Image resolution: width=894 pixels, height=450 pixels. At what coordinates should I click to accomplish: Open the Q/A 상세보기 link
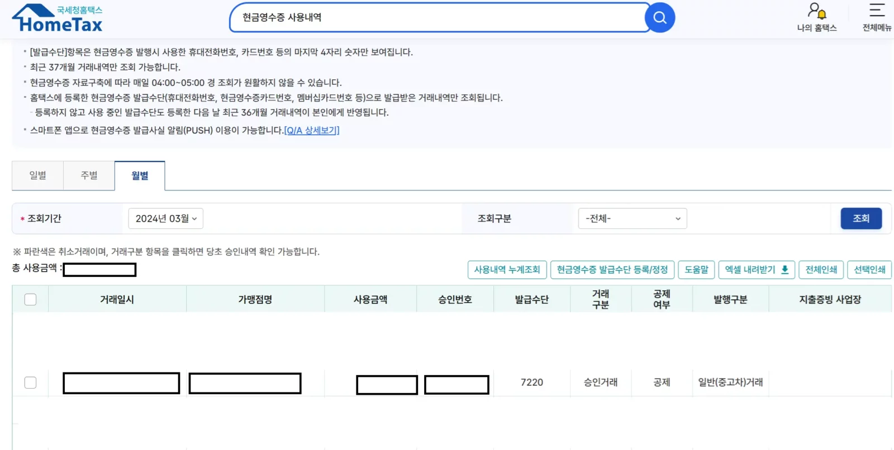(312, 130)
